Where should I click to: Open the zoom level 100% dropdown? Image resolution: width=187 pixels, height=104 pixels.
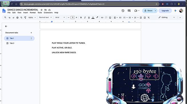(32, 18)
